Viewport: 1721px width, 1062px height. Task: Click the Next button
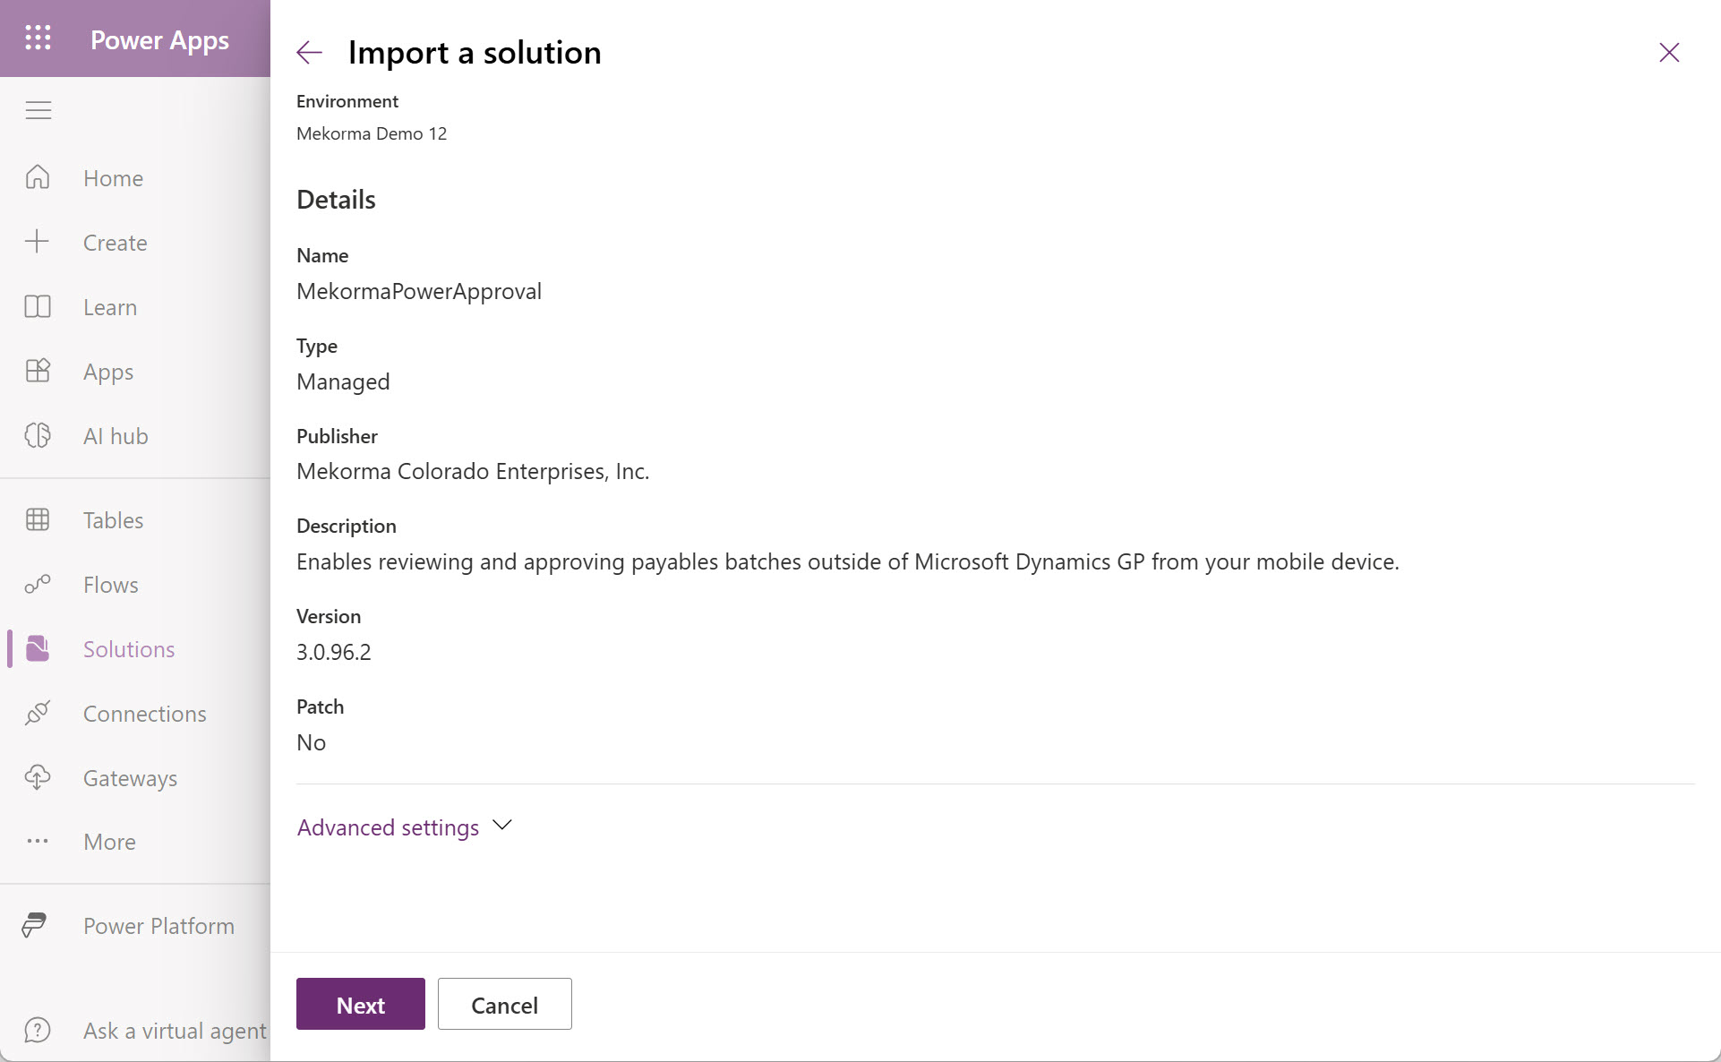point(360,1005)
